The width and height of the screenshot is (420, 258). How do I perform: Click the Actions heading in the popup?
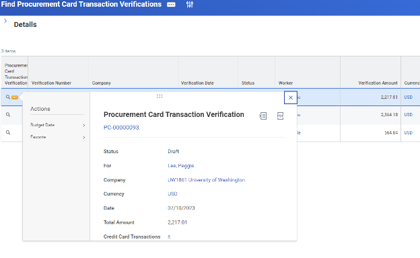[40, 109]
